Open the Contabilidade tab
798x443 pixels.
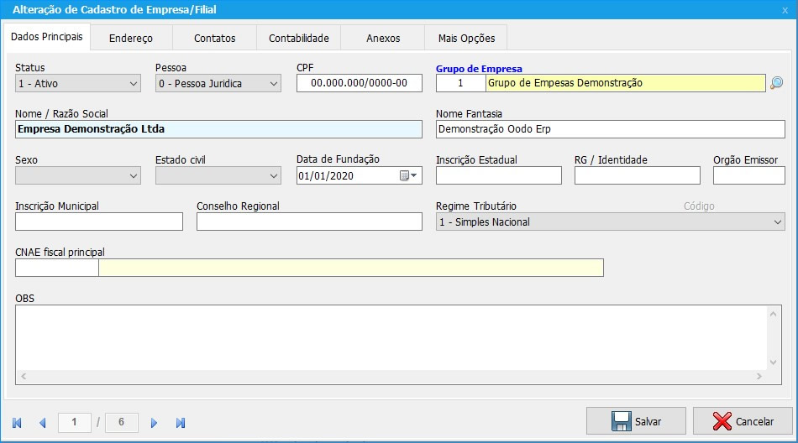pyautogui.click(x=299, y=38)
